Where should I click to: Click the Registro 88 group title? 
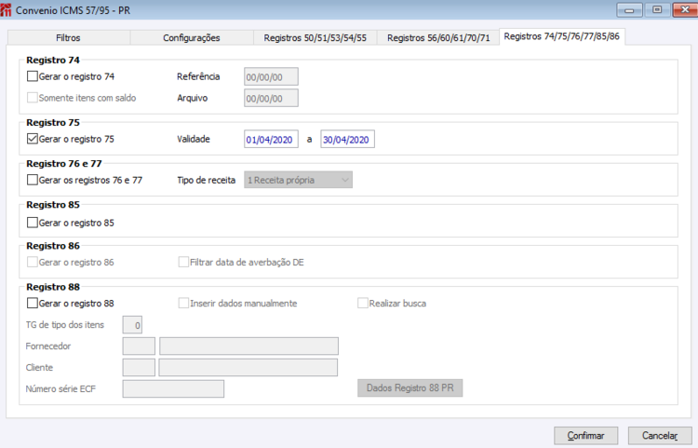pyautogui.click(x=53, y=287)
